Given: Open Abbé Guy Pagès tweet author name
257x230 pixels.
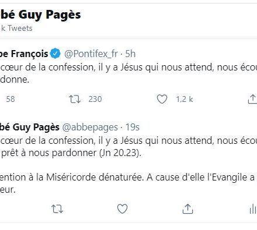Looking at the screenshot, I should point(30,128).
